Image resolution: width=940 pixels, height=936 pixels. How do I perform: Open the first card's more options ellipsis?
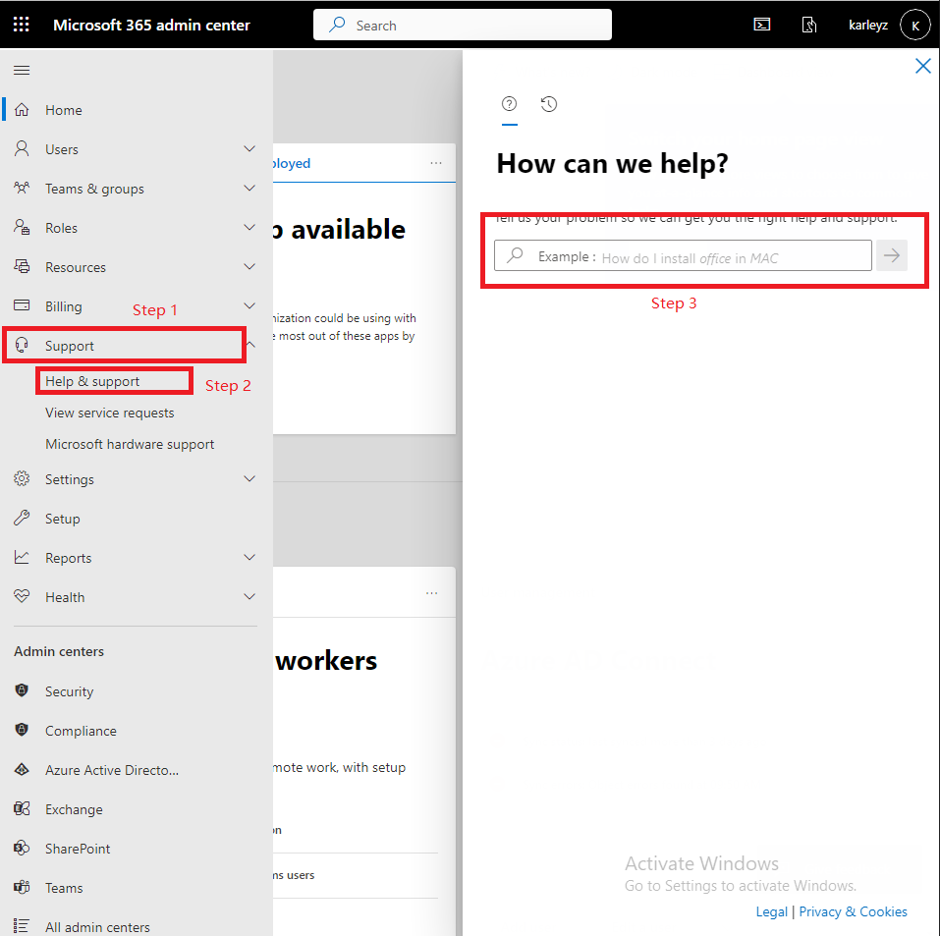[436, 163]
